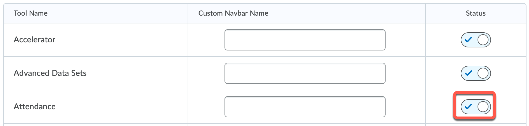
Task: Click the round knob of Accelerator's toggle
Action: tap(483, 40)
